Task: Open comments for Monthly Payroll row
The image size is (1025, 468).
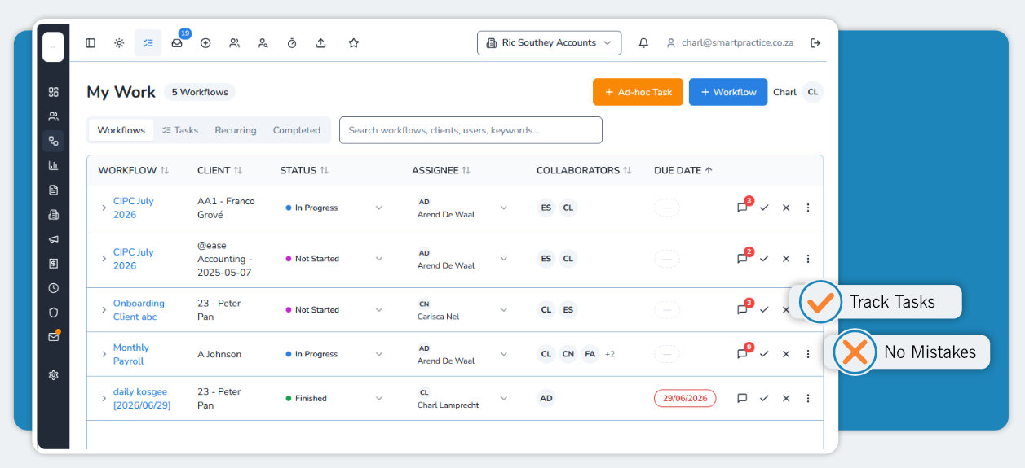Action: tap(742, 354)
